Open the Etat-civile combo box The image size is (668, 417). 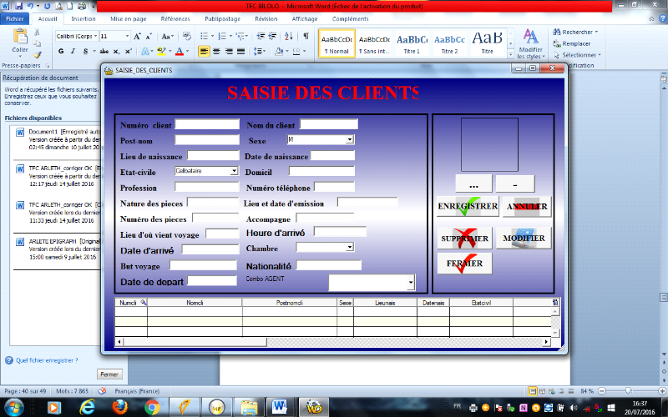pyautogui.click(x=234, y=171)
